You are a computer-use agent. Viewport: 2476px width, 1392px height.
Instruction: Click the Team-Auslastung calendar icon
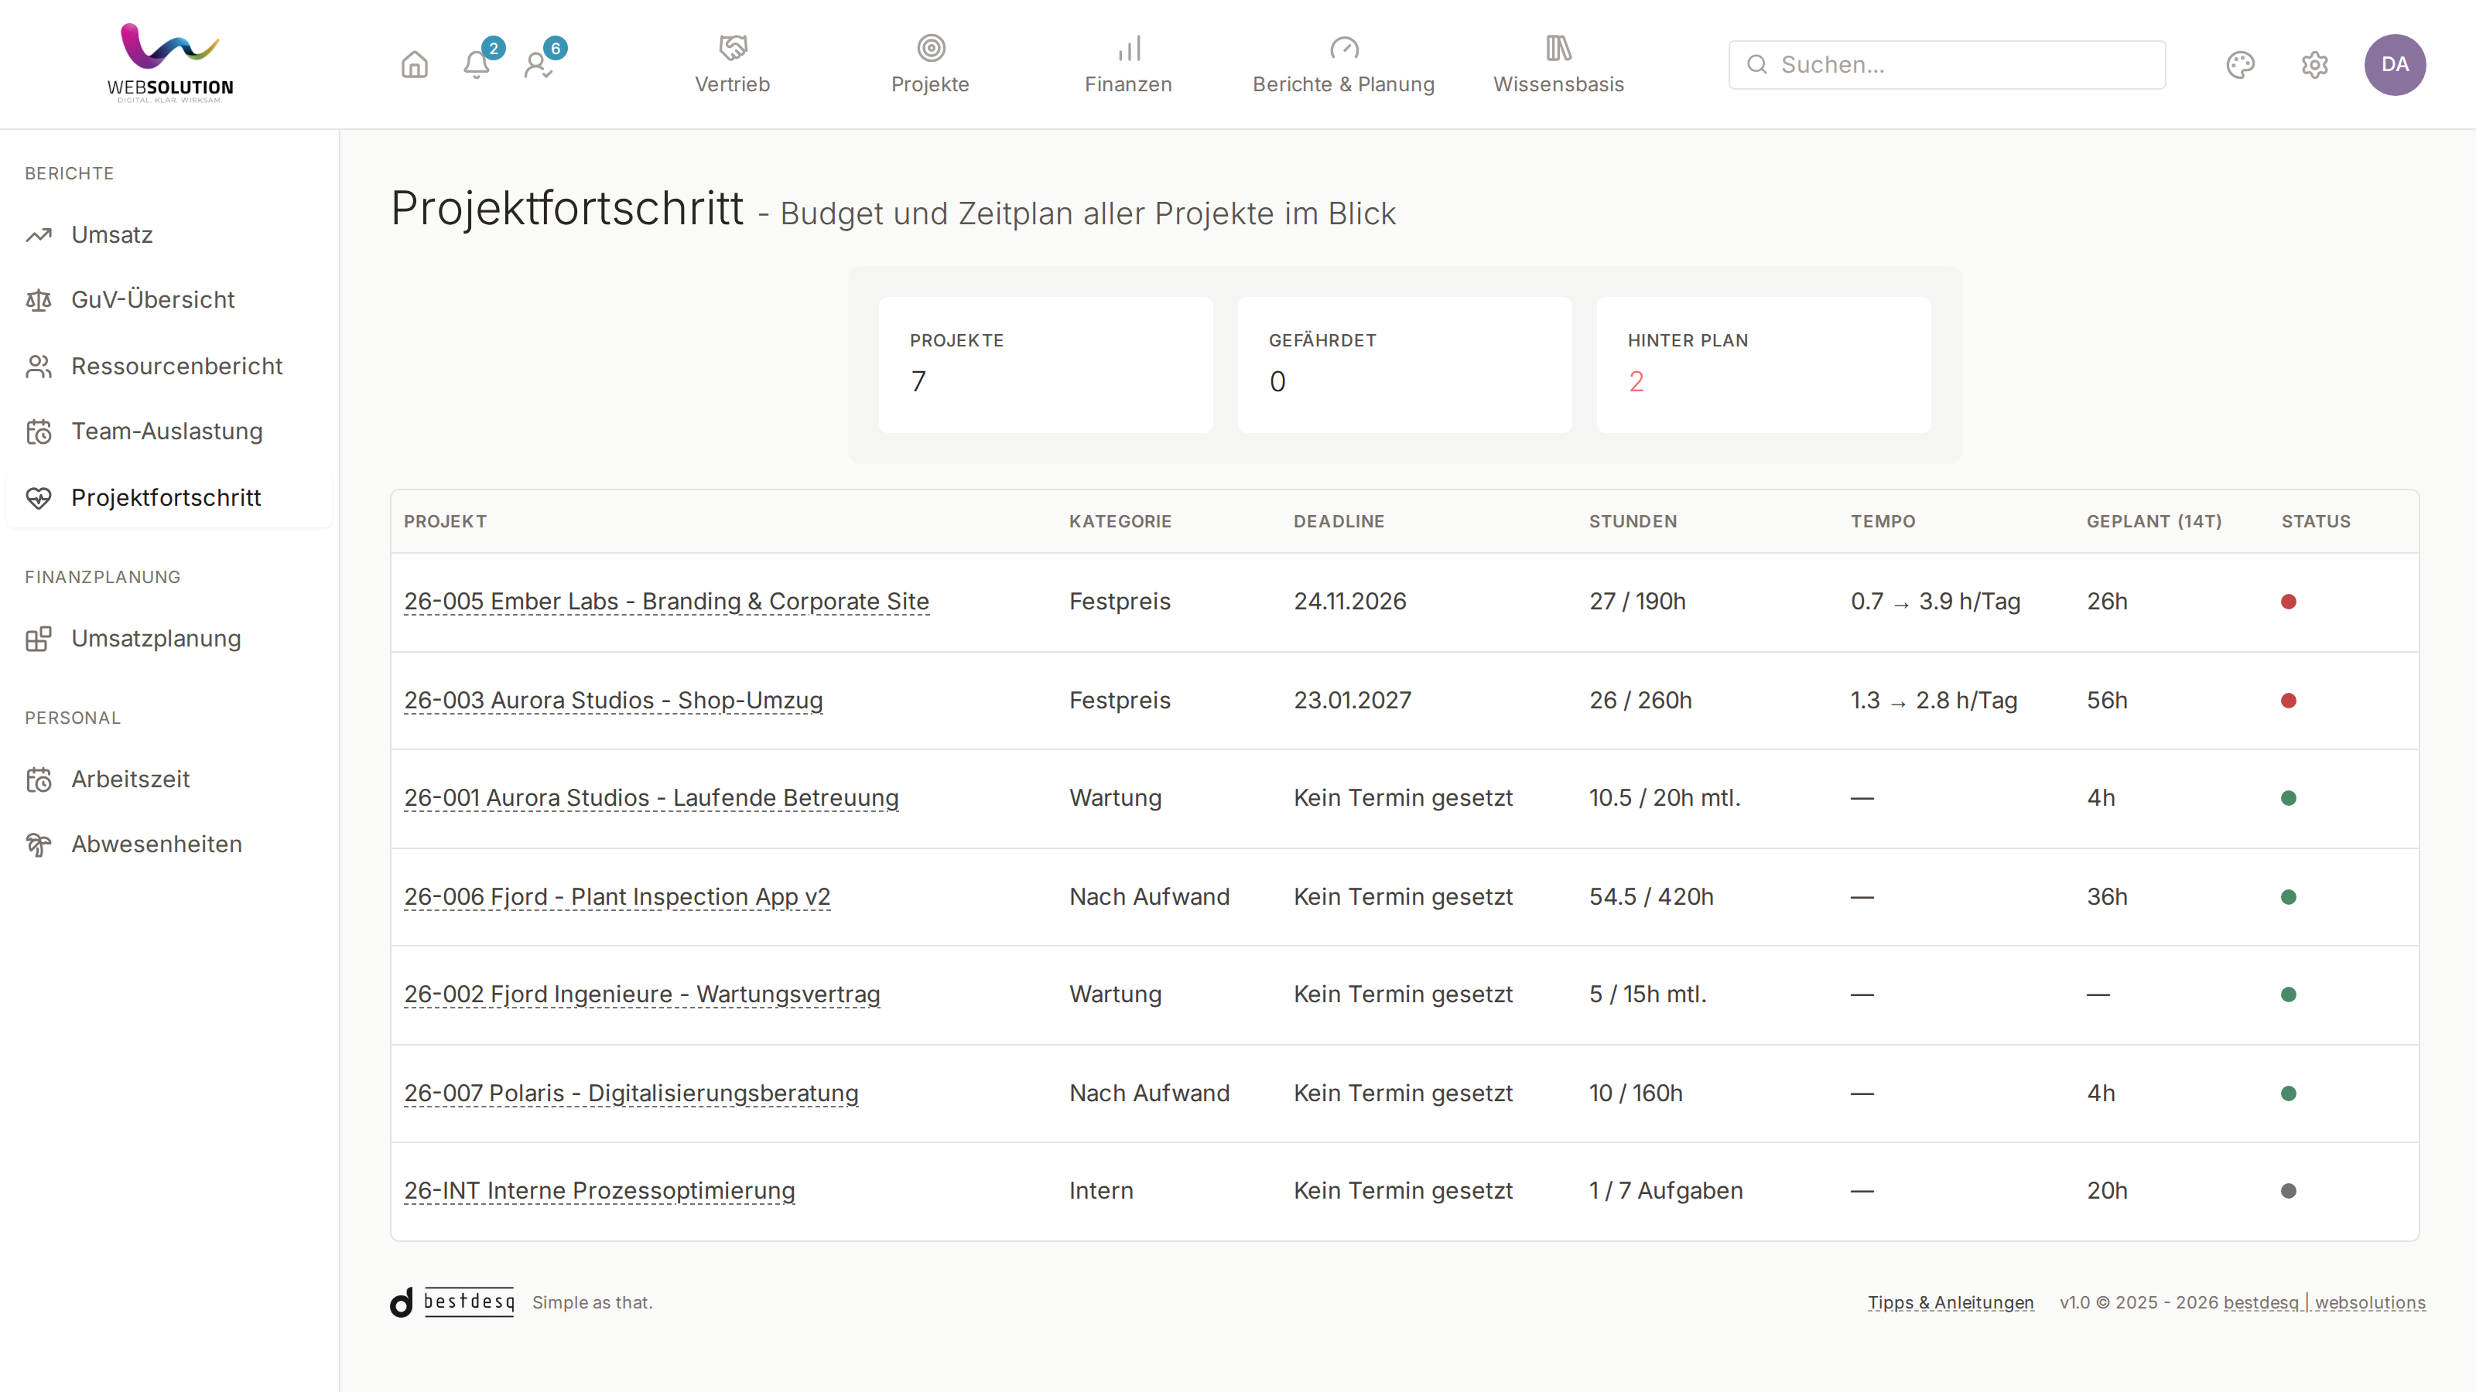[39, 432]
